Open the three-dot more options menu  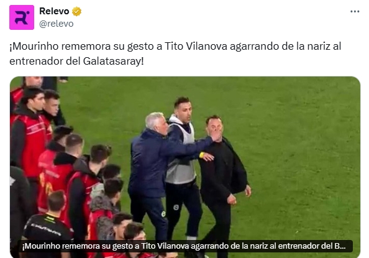355,11
